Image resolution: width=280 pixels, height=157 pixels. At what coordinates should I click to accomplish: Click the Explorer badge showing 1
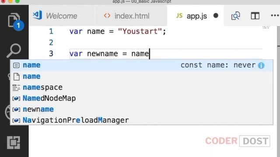pyautogui.click(x=18, y=26)
